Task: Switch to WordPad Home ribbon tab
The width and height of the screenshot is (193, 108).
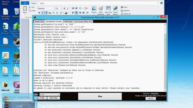Action: [33, 3]
